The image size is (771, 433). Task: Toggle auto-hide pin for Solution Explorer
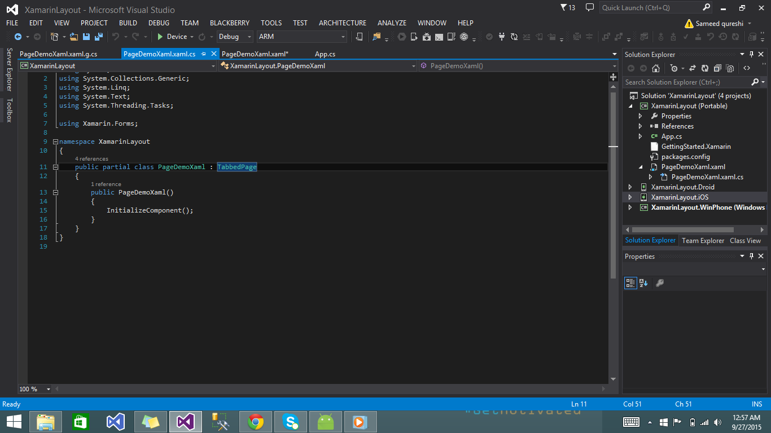751,55
